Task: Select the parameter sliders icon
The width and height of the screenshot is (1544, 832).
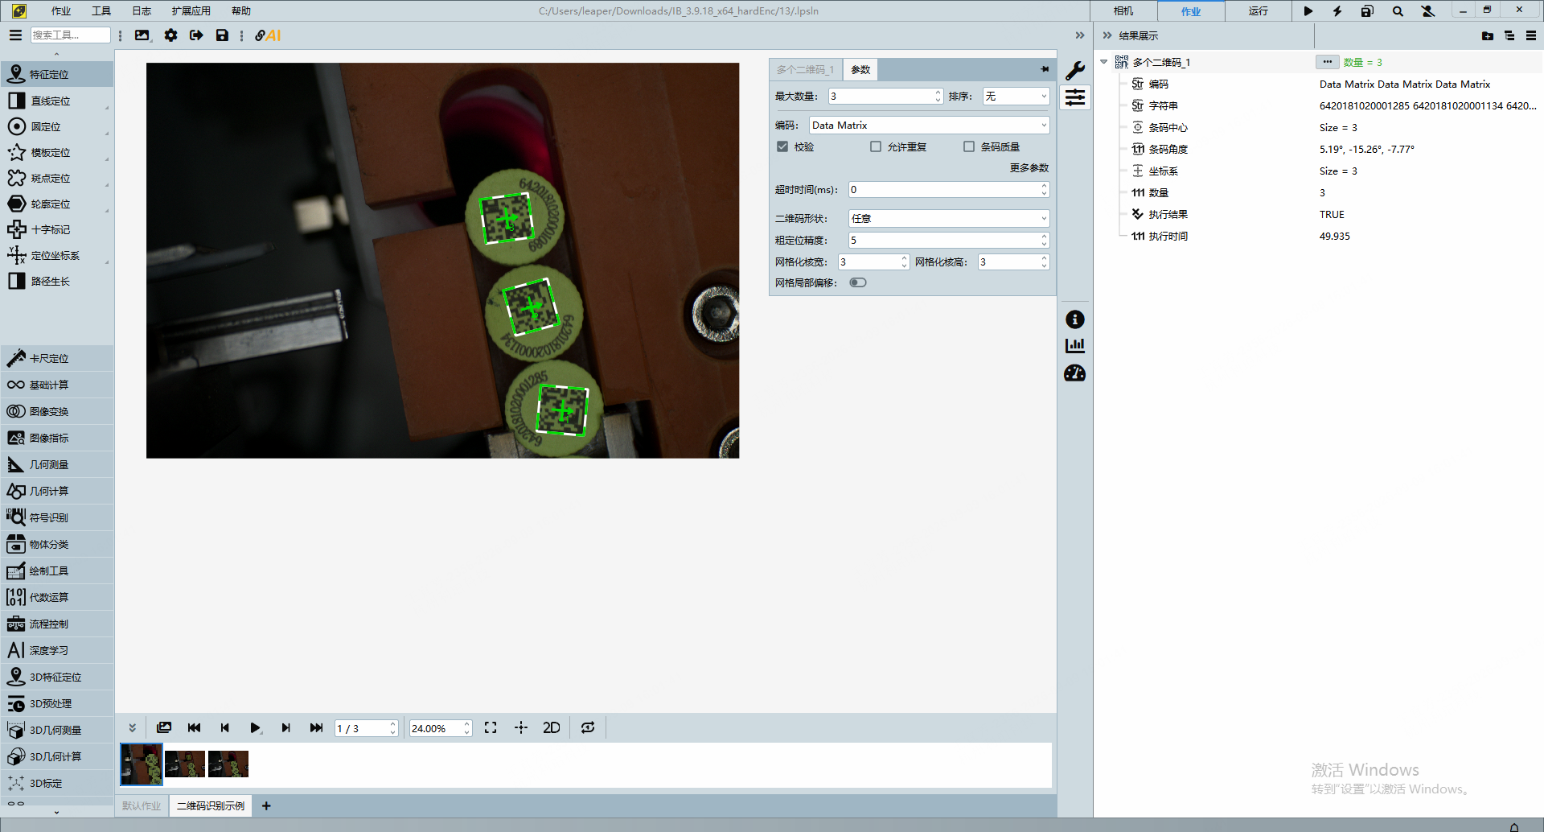Action: [x=1075, y=97]
